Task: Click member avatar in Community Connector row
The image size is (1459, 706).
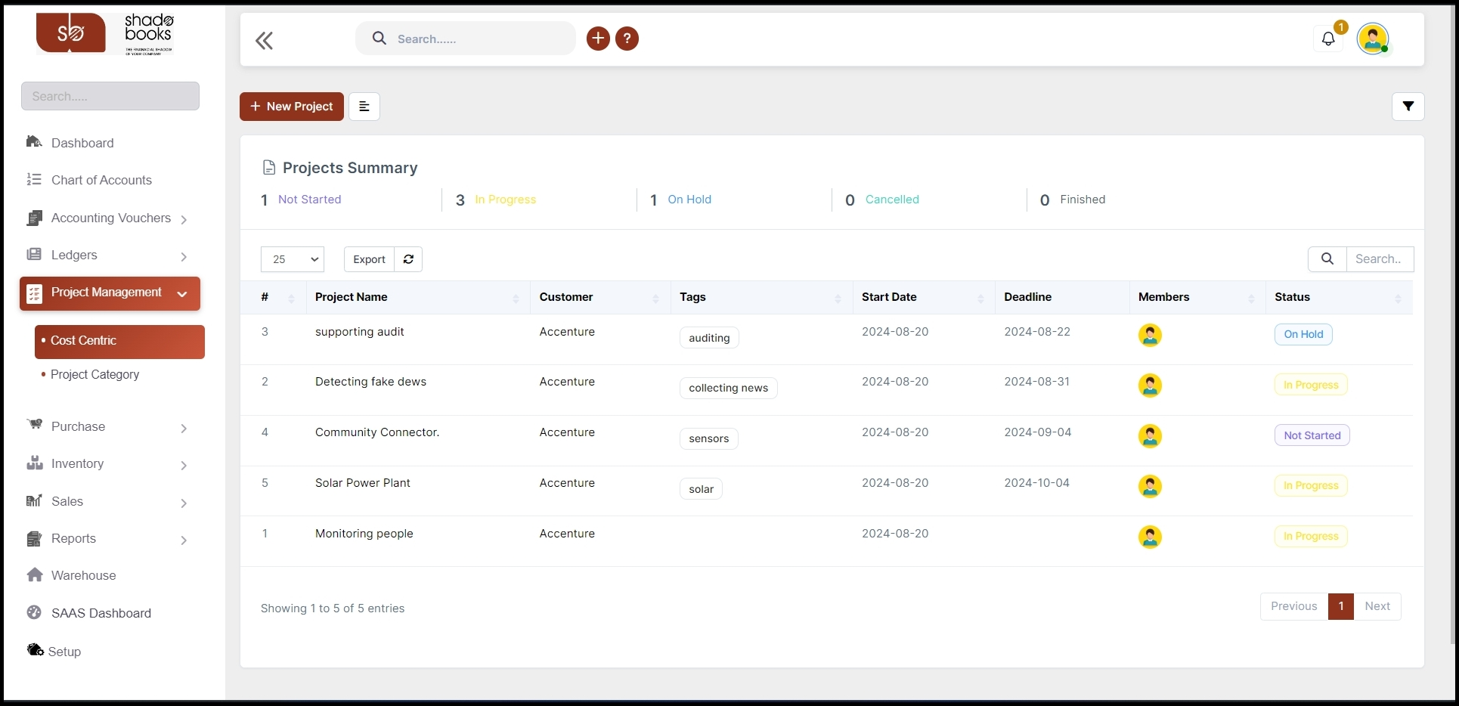Action: click(1150, 436)
